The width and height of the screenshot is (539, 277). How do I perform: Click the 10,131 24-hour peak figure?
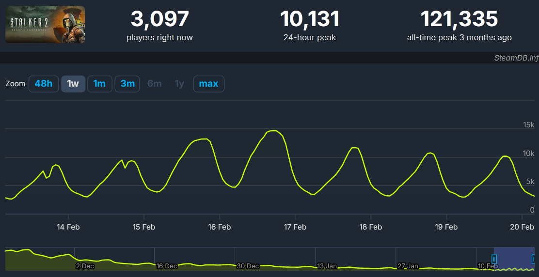(x=309, y=19)
